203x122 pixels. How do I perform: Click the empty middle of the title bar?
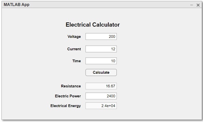tap(101, 5)
